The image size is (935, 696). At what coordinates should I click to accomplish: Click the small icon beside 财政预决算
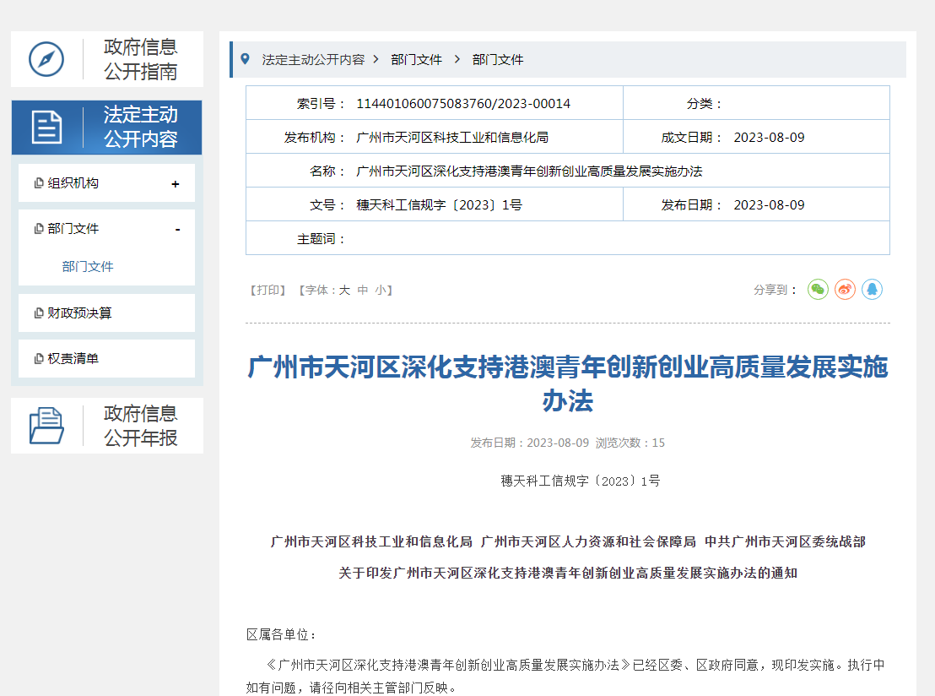pos(39,313)
